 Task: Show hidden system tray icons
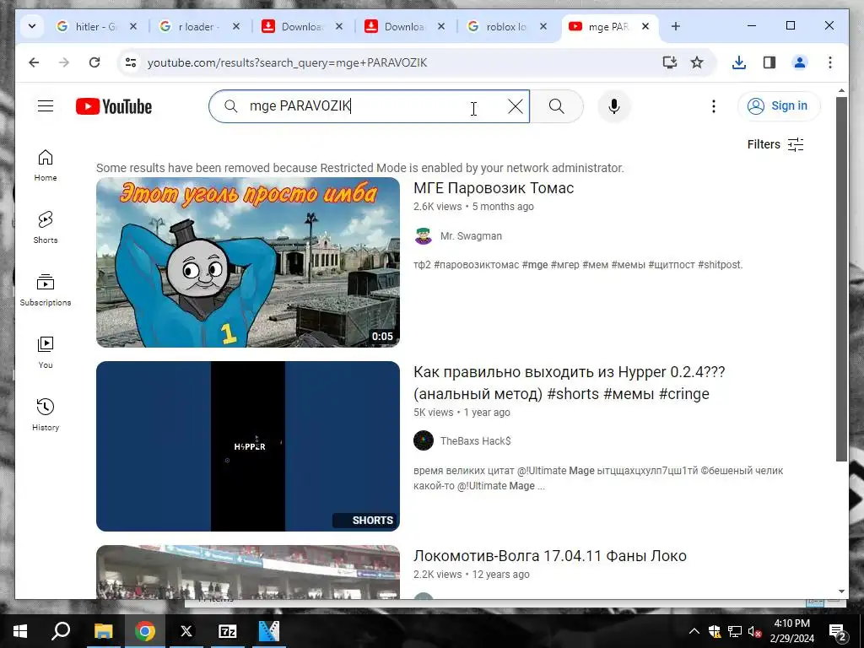(694, 631)
